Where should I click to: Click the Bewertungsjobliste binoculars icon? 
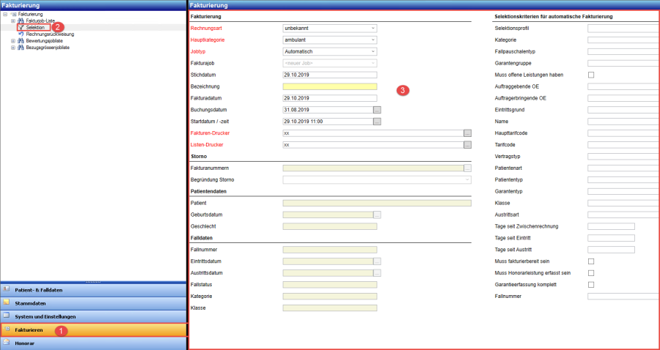click(x=21, y=41)
